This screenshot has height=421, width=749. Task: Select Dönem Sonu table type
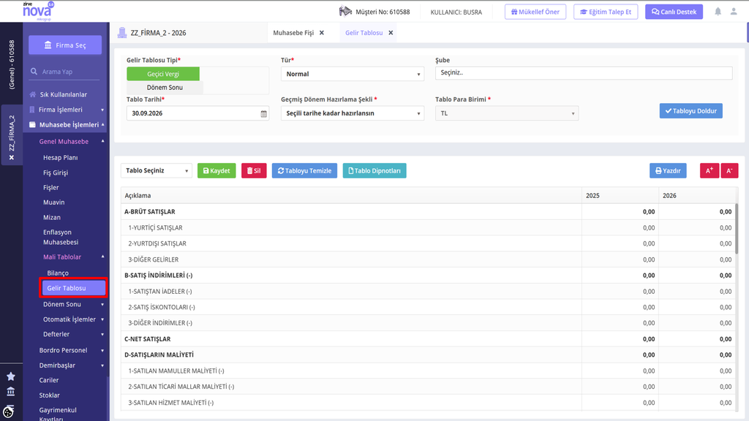coord(165,88)
